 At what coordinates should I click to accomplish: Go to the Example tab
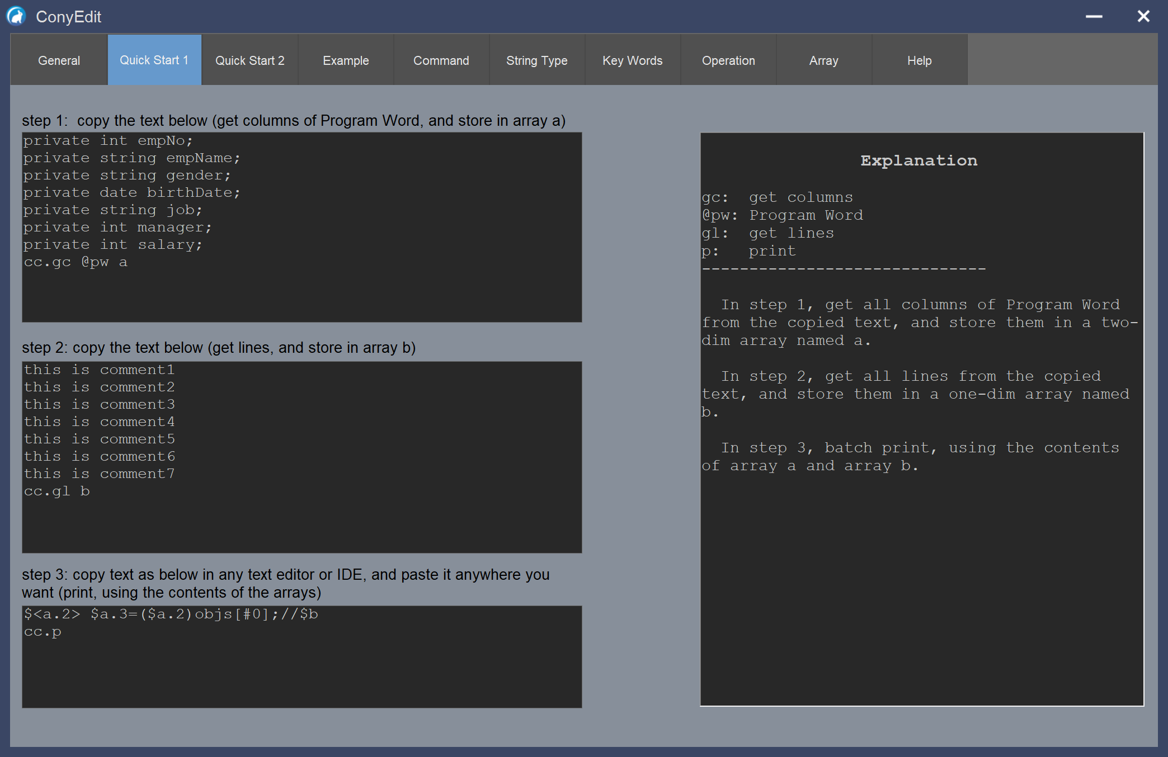345,60
